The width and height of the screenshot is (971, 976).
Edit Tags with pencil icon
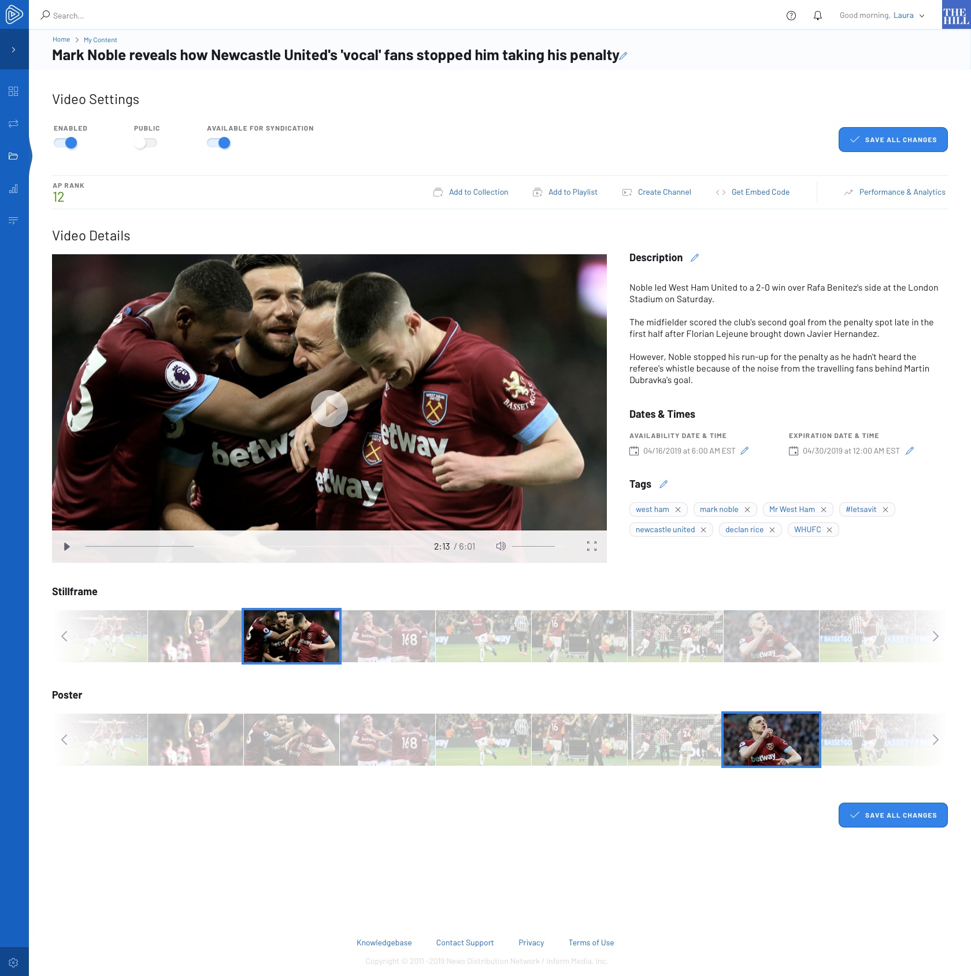click(x=664, y=484)
